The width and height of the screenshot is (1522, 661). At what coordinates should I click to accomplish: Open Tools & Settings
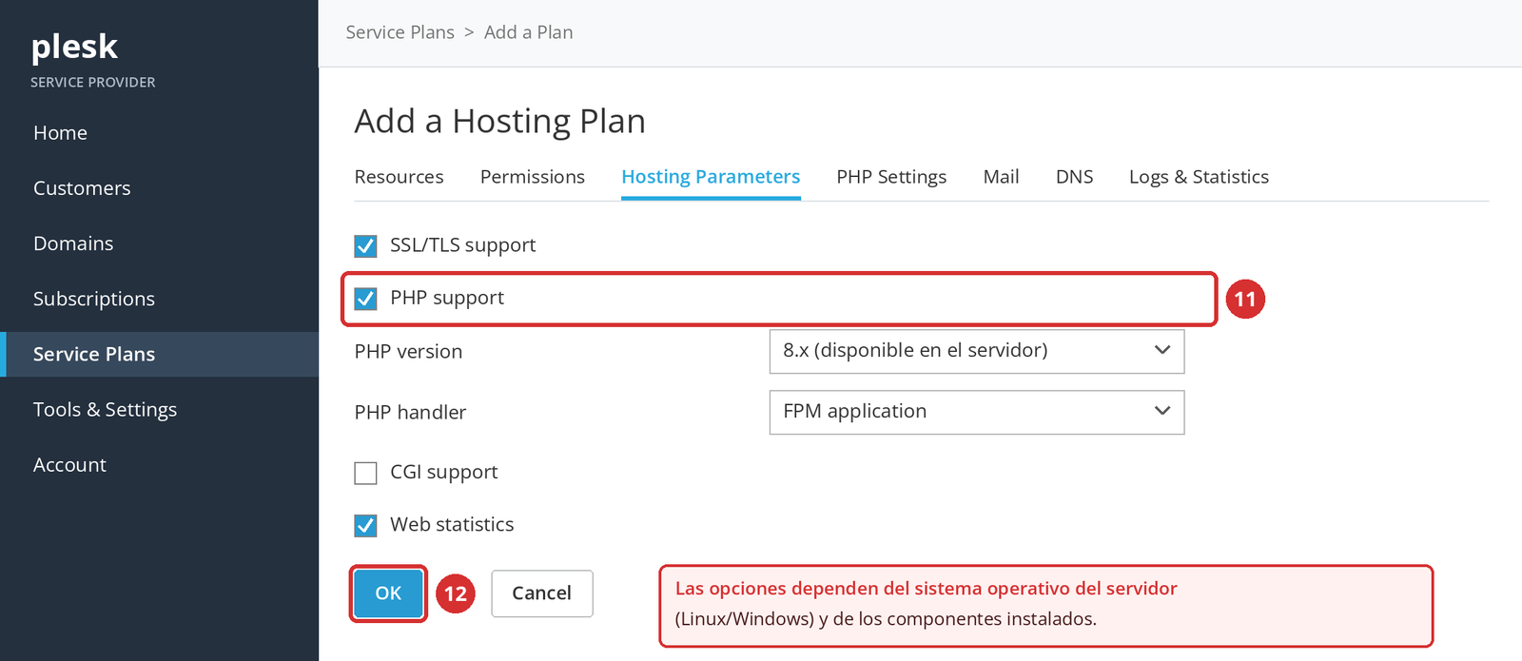click(105, 410)
